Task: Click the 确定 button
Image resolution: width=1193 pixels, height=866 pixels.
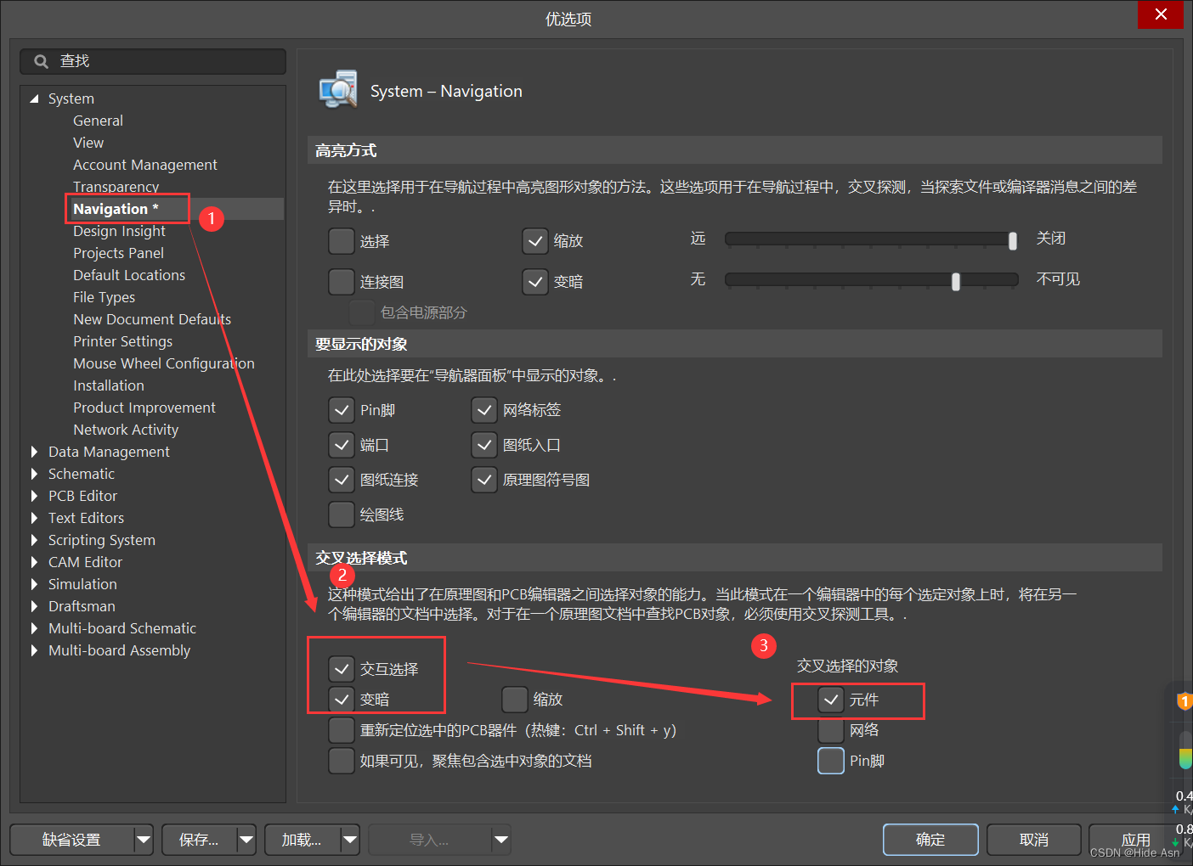Action: (x=930, y=840)
